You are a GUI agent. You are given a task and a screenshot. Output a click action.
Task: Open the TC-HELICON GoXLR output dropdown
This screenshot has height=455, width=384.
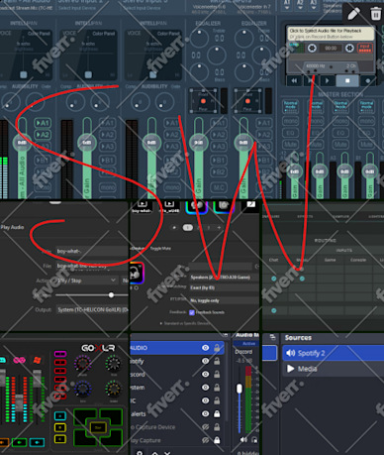tap(92, 309)
